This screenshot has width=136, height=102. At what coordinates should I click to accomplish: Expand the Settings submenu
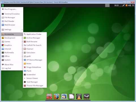point(12,29)
